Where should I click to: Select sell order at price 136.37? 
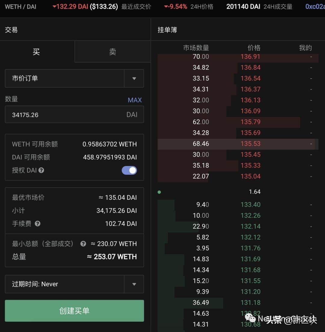click(x=238, y=89)
